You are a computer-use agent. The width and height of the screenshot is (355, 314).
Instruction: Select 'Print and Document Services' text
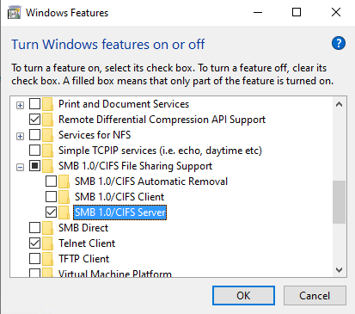pos(124,104)
